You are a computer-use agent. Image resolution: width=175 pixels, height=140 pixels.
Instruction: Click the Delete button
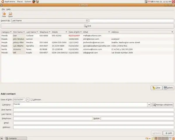(168, 88)
